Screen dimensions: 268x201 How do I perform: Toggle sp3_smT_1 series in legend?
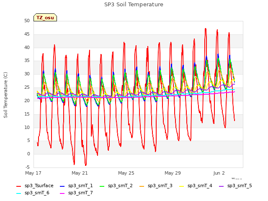tap(76, 186)
